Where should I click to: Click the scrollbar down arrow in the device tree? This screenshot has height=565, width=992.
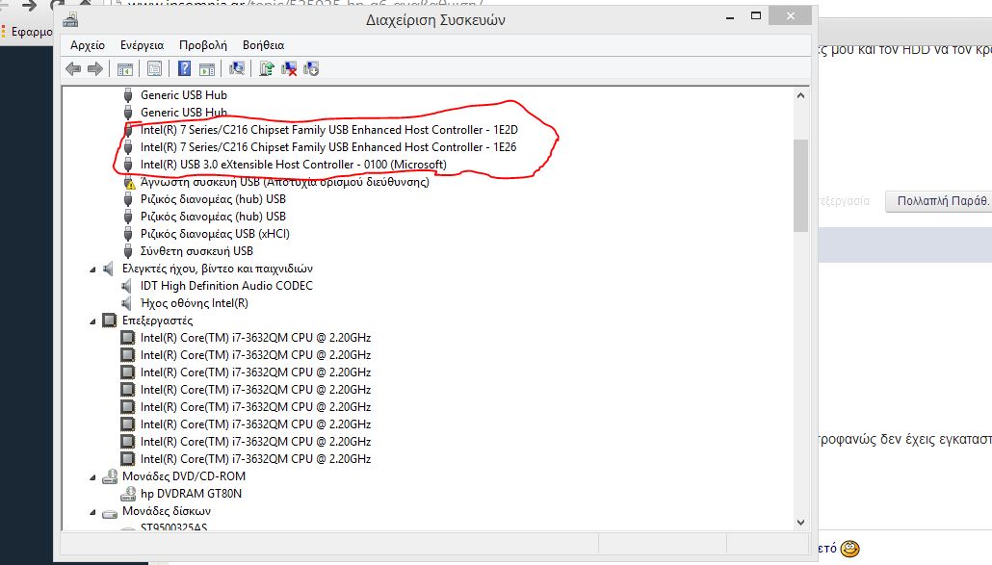coord(801,523)
